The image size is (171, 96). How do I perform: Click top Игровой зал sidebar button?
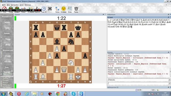tap(7, 17)
